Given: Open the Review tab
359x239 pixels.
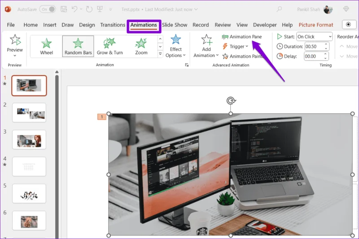Looking at the screenshot, I should pyautogui.click(x=223, y=25).
